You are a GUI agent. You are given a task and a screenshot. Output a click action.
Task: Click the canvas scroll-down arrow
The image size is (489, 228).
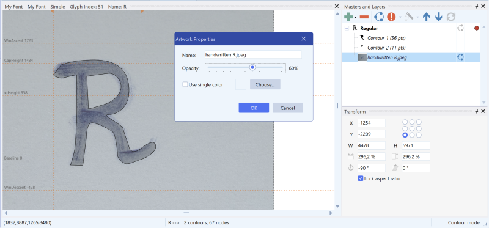337,206
